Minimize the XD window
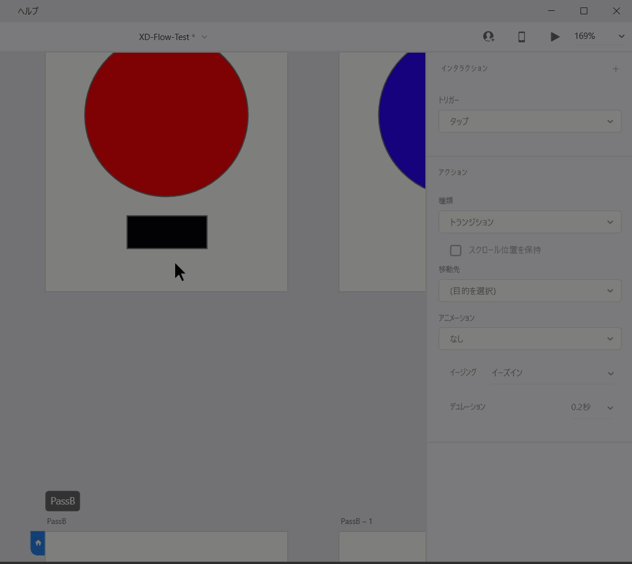 551,11
